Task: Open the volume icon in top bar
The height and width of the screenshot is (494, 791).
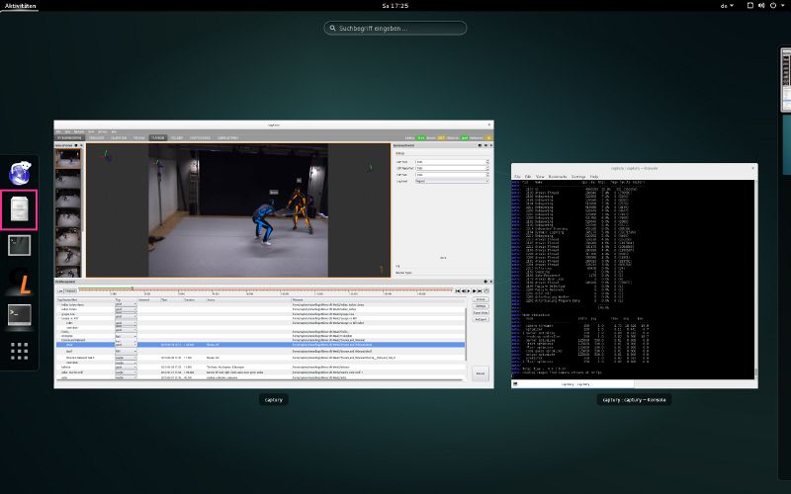Action: tap(761, 6)
